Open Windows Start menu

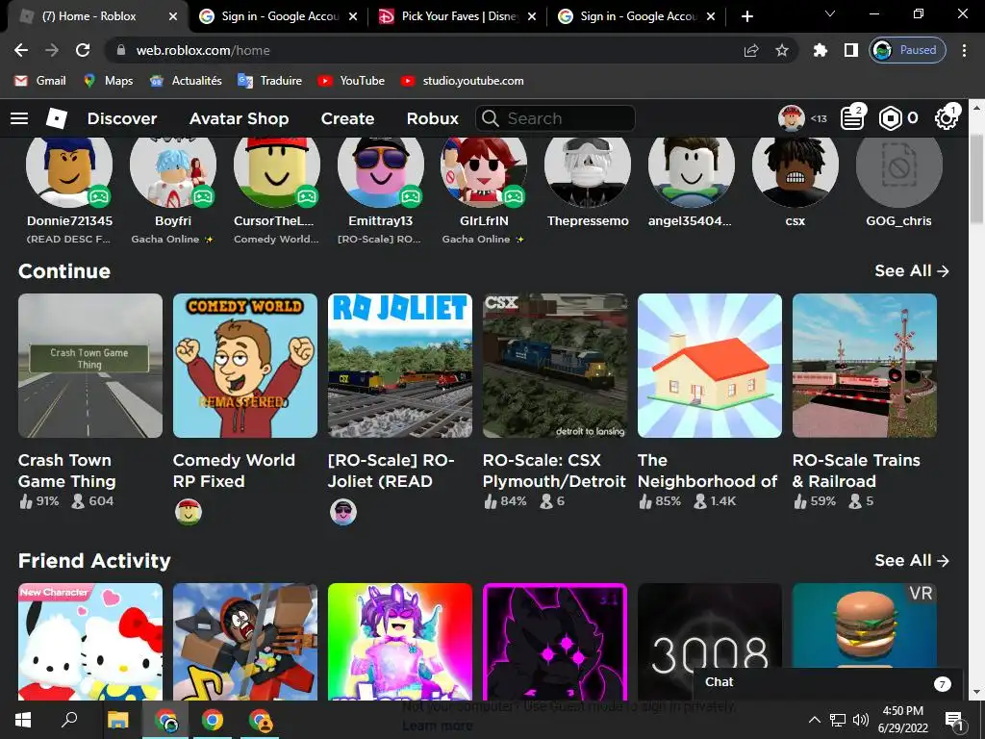tap(23, 720)
